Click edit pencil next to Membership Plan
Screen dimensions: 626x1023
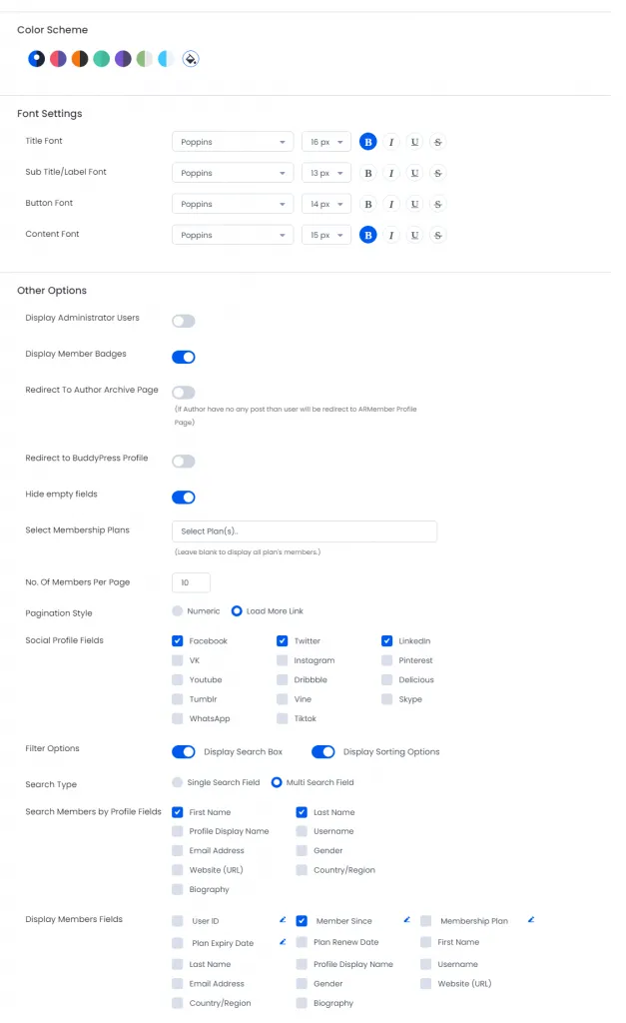pos(531,919)
